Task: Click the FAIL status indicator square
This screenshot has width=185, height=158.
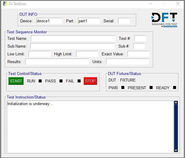Action: pyautogui.click(x=79, y=81)
